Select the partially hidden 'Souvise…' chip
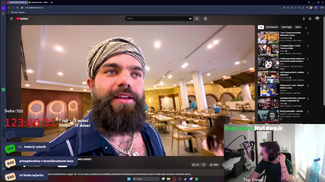 pyautogui.click(x=298, y=27)
